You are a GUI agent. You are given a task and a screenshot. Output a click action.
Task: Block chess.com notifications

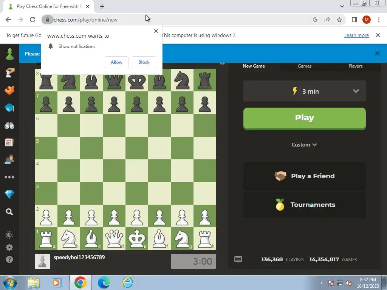point(144,62)
